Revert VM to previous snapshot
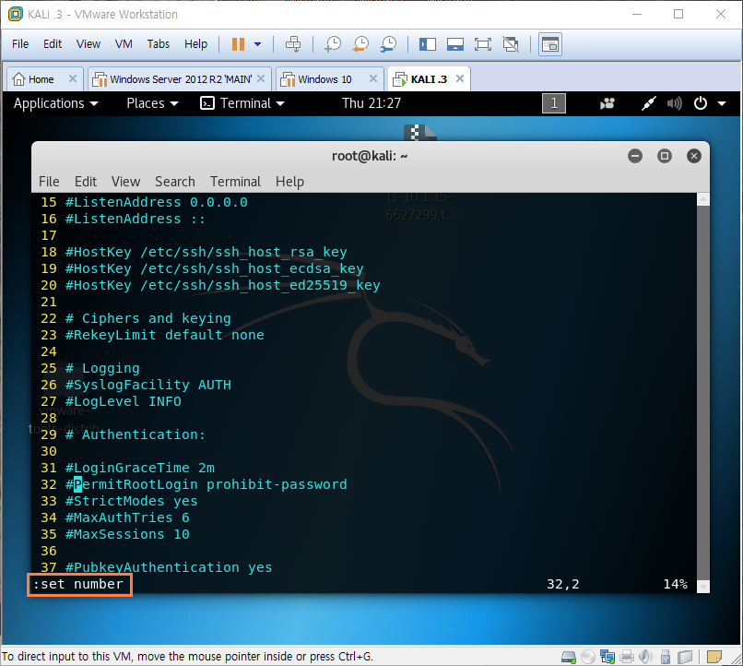 (x=360, y=44)
